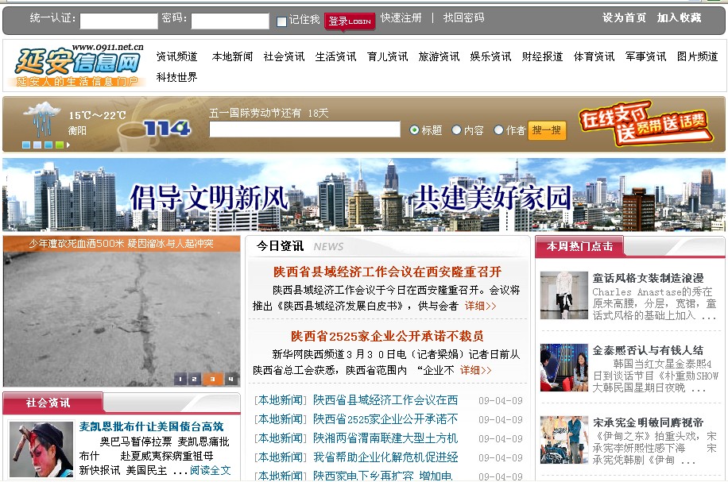Open headline 陕西省县域经济工作会议在西安隆重召开
This screenshot has height=482, width=728.
pyautogui.click(x=387, y=272)
